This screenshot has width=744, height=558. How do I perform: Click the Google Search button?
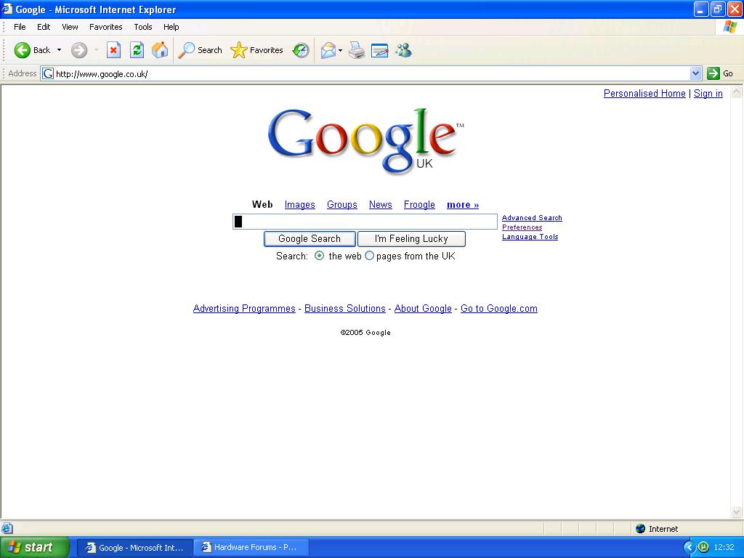310,238
